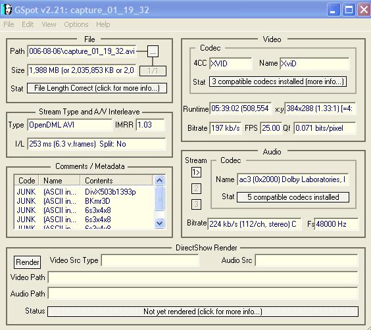
Task: Click the Type field showing OpenDML AVI
Action: pos(70,125)
